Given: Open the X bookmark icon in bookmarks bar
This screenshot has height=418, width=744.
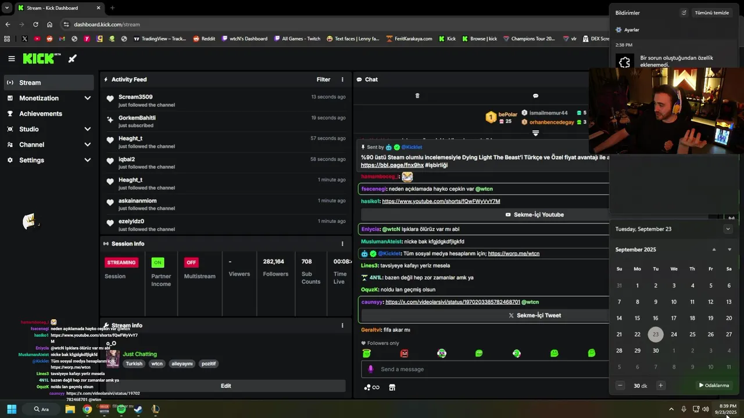Looking at the screenshot, I should tap(24, 39).
